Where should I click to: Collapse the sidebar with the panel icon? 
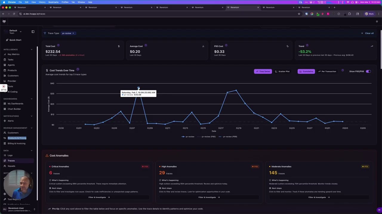[x=33, y=32]
